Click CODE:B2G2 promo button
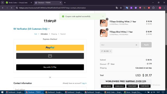 [107, 86]
